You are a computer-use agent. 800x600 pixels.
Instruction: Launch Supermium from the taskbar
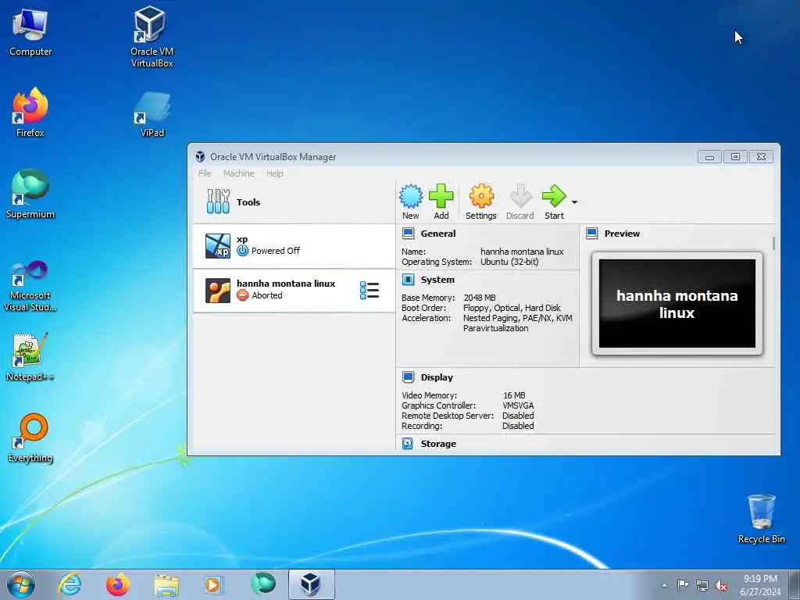pyautogui.click(x=263, y=584)
